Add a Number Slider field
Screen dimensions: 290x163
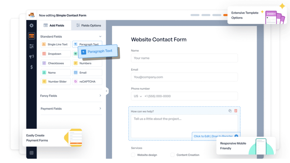(x=55, y=81)
